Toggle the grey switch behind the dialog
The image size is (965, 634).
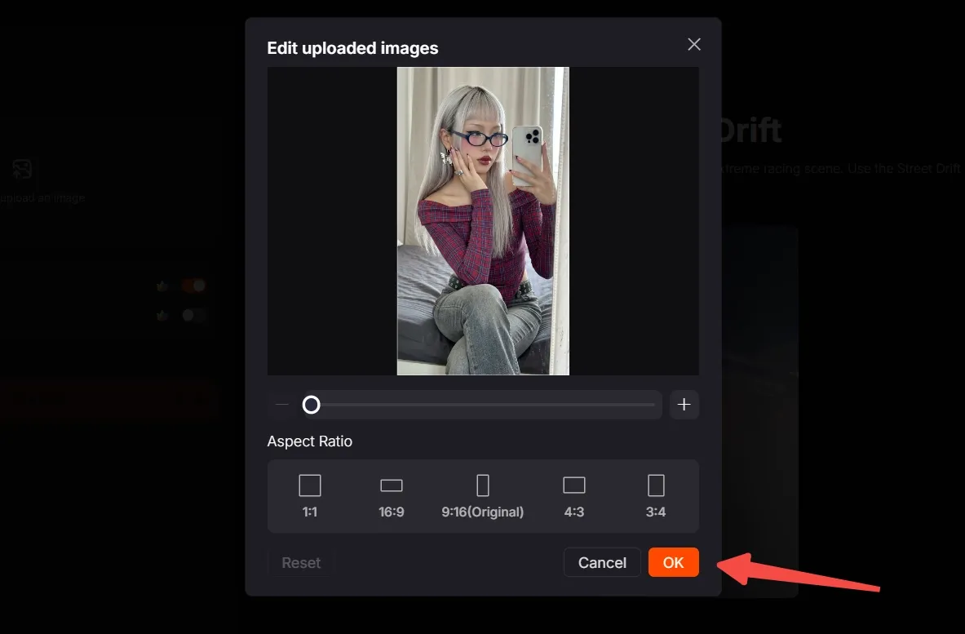(193, 315)
